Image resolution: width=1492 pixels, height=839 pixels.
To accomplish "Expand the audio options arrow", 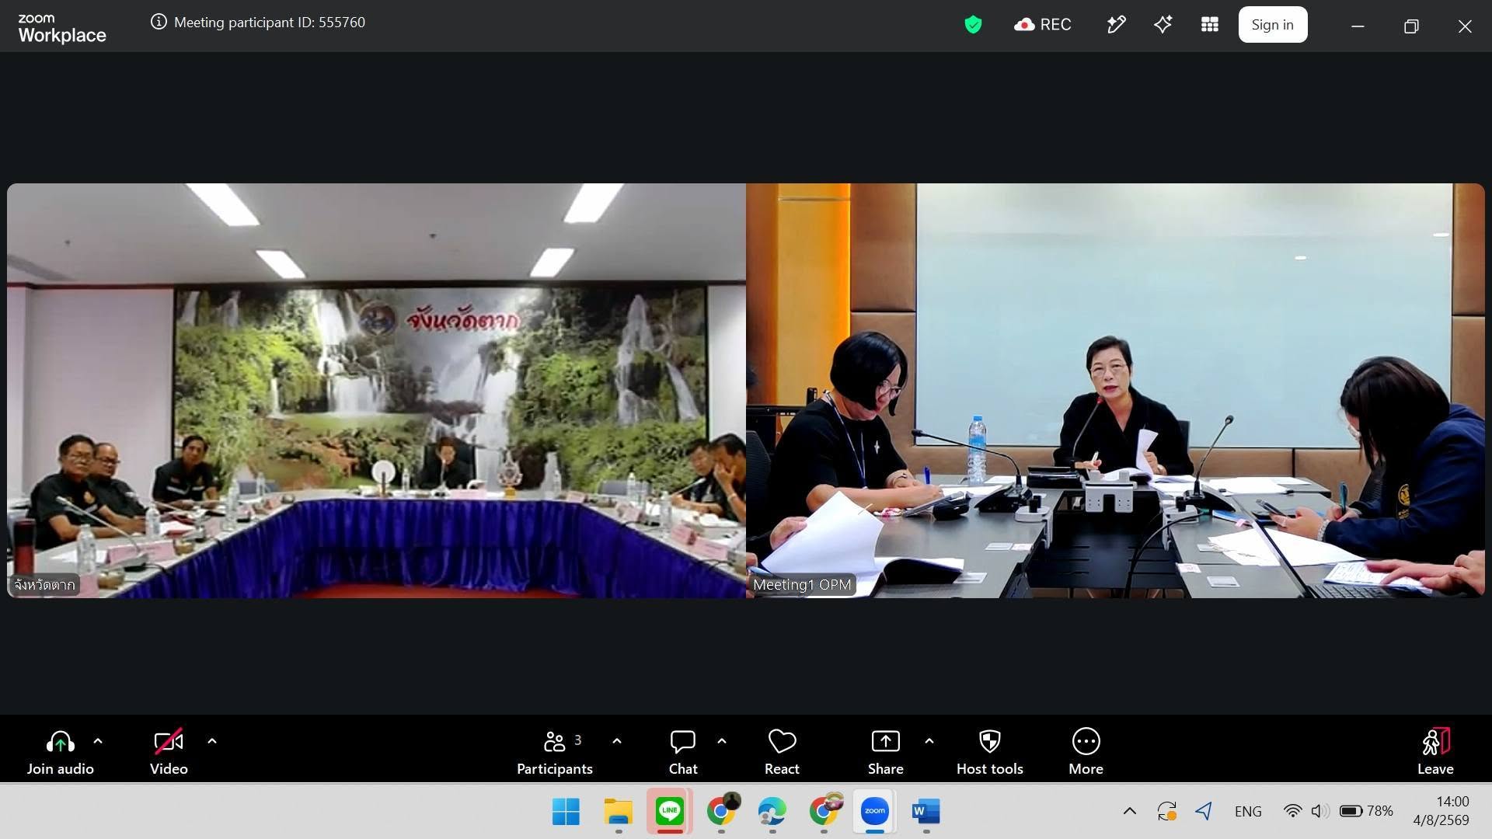I will [x=98, y=741].
